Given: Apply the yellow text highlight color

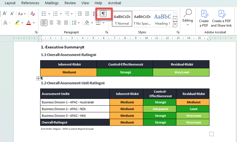Looking at the screenshot, I should coord(17,23).
